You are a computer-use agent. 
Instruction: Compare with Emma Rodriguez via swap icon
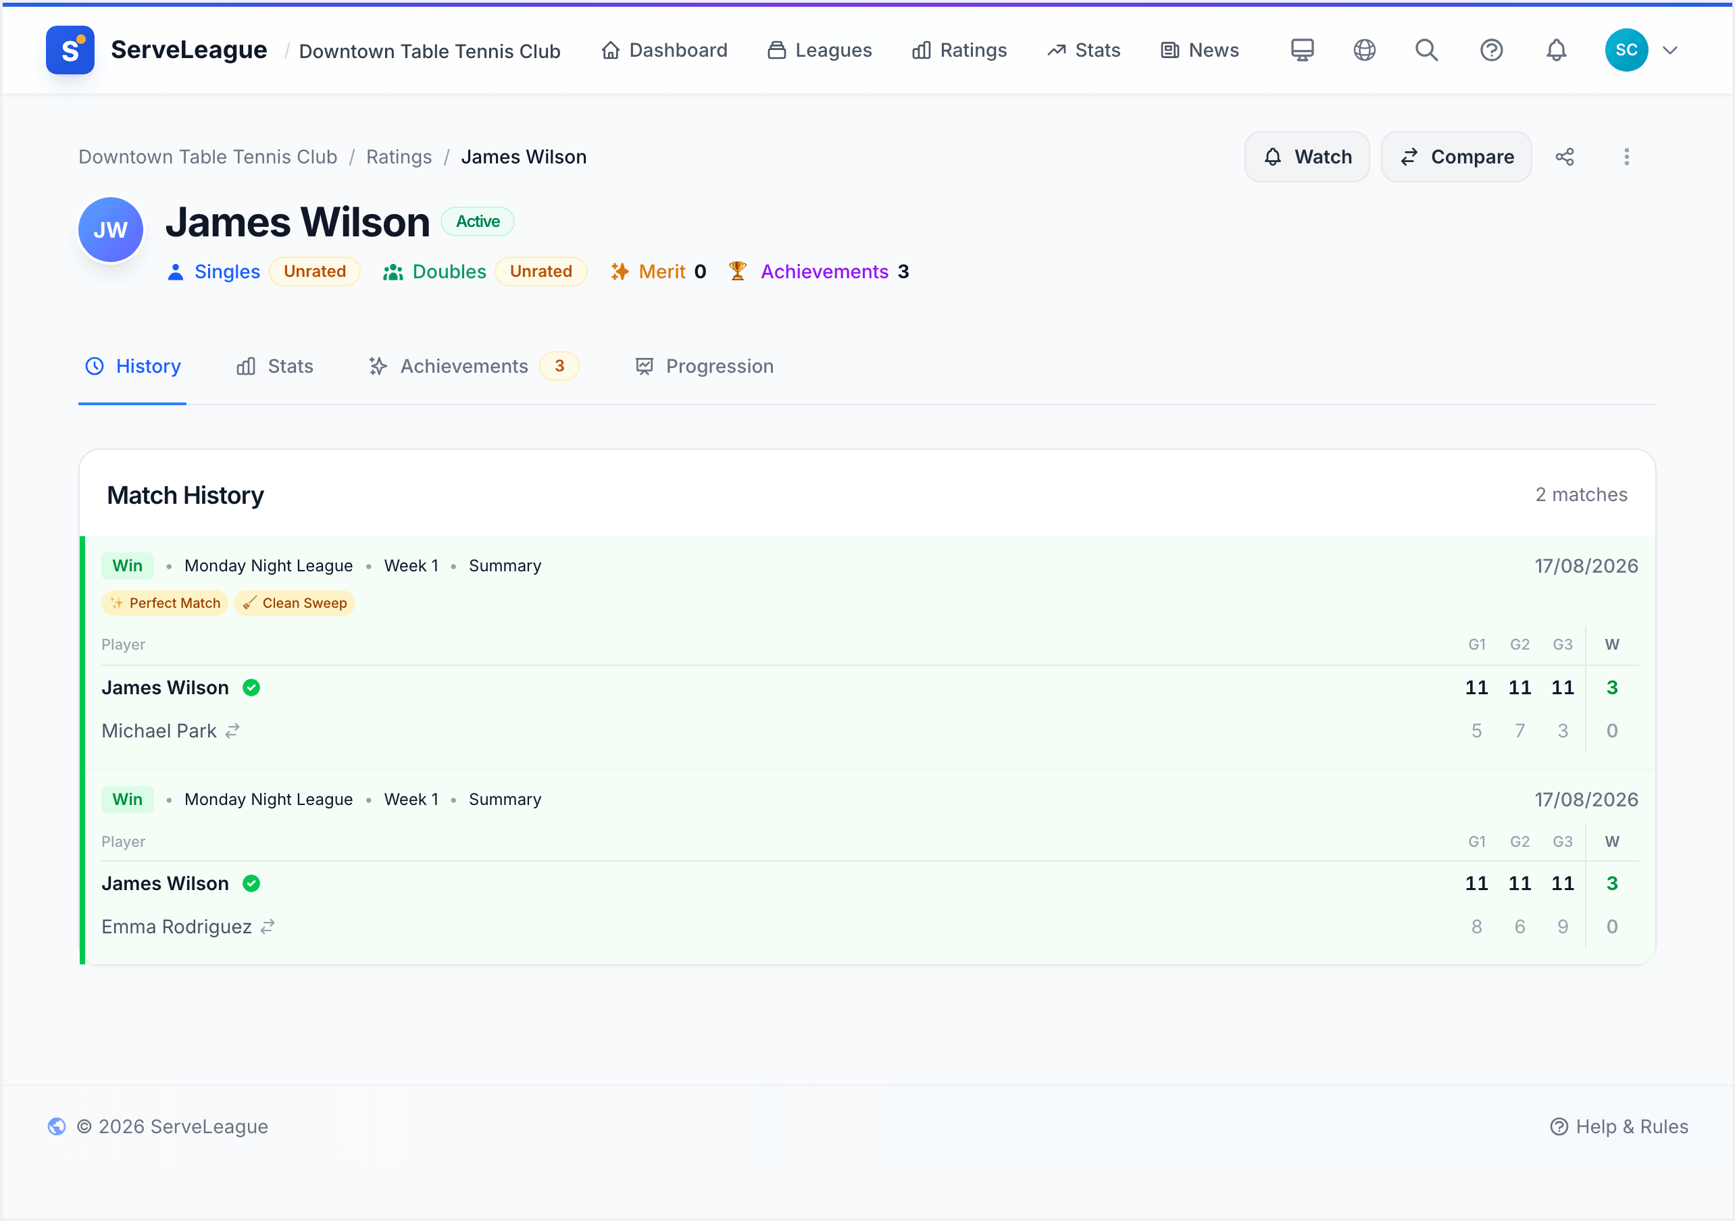(268, 927)
